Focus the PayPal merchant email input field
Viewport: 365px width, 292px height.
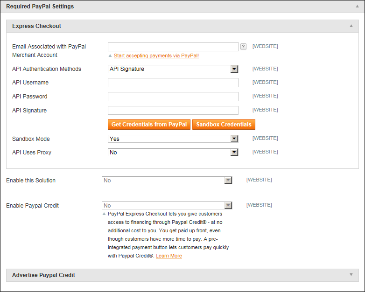point(173,47)
